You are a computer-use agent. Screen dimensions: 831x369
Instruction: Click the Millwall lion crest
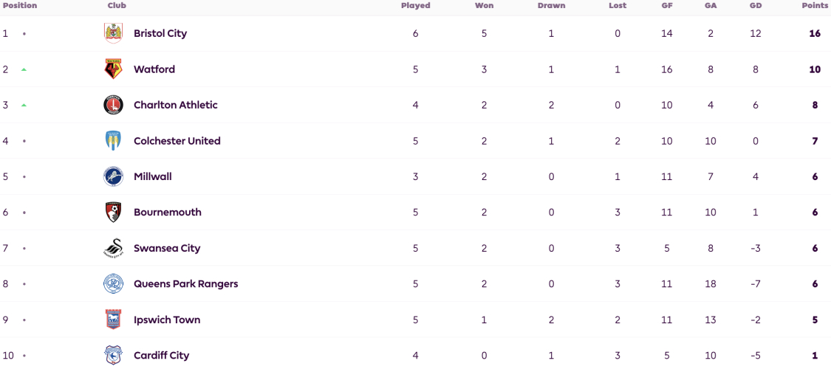click(113, 176)
